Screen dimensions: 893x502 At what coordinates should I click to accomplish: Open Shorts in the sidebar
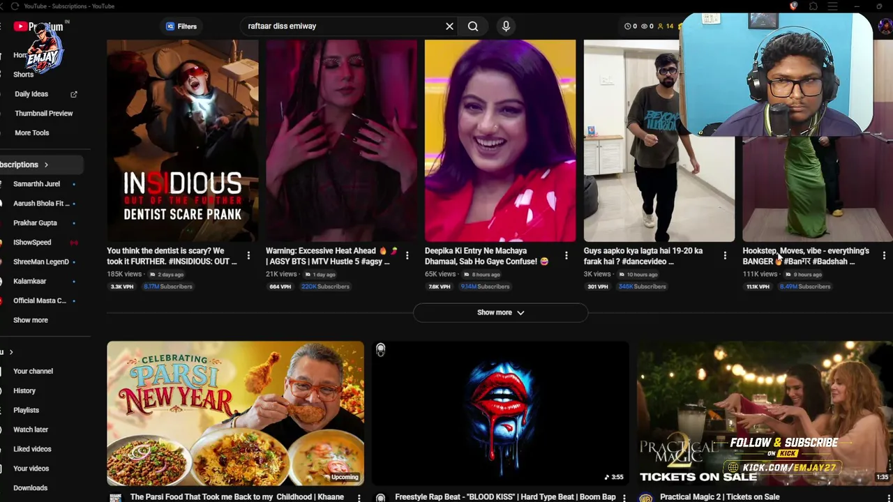(x=23, y=75)
